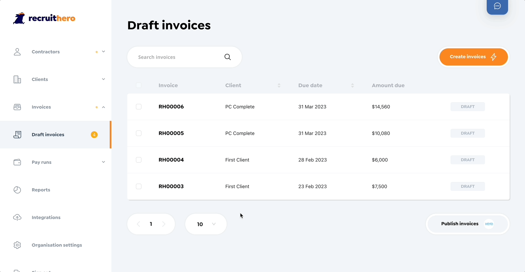Click the search magnifying glass icon

pyautogui.click(x=228, y=57)
